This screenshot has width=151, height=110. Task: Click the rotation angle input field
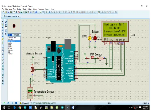pyautogui.click(x=6, y=27)
